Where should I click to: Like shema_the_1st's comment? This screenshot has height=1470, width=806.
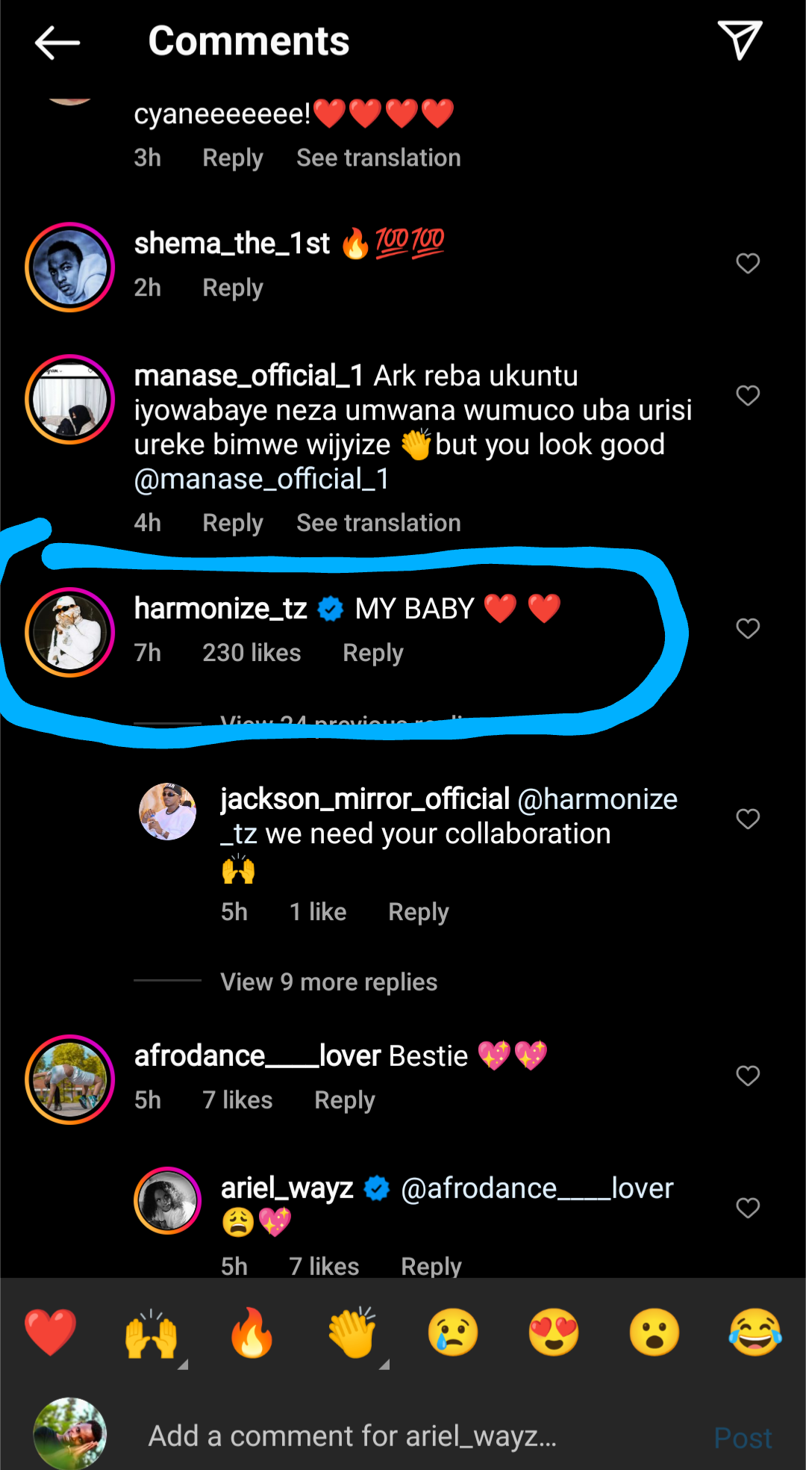tap(748, 264)
